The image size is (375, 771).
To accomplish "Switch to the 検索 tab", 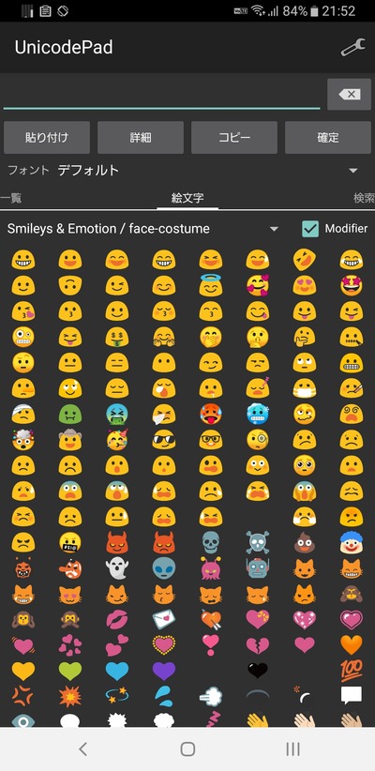I will [x=364, y=198].
